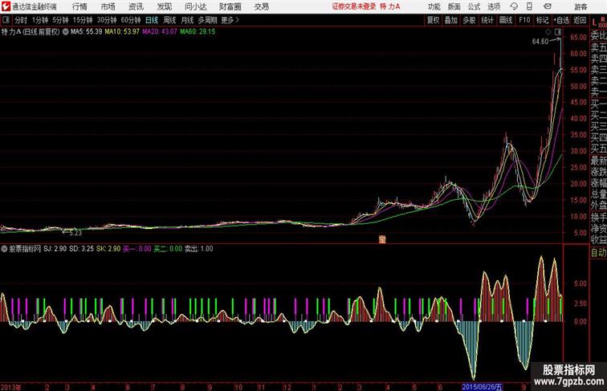
Task: Click the 返回 back button
Action: click(580, 20)
